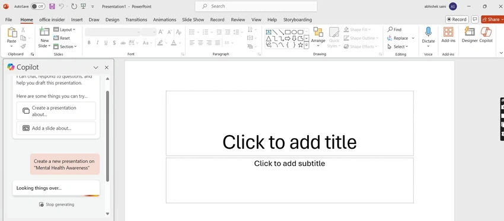The width and height of the screenshot is (504, 221).
Task: Open the Storyboarding tab
Action: tap(297, 20)
